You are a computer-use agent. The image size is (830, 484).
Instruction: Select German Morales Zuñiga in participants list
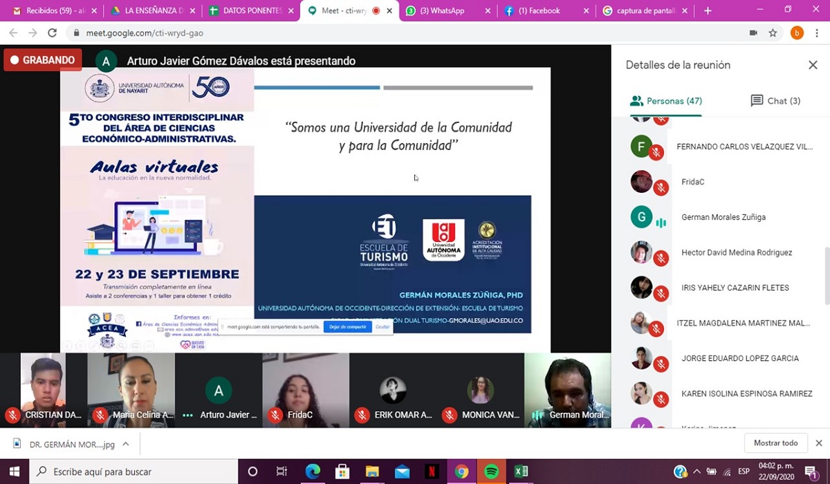pyautogui.click(x=721, y=217)
